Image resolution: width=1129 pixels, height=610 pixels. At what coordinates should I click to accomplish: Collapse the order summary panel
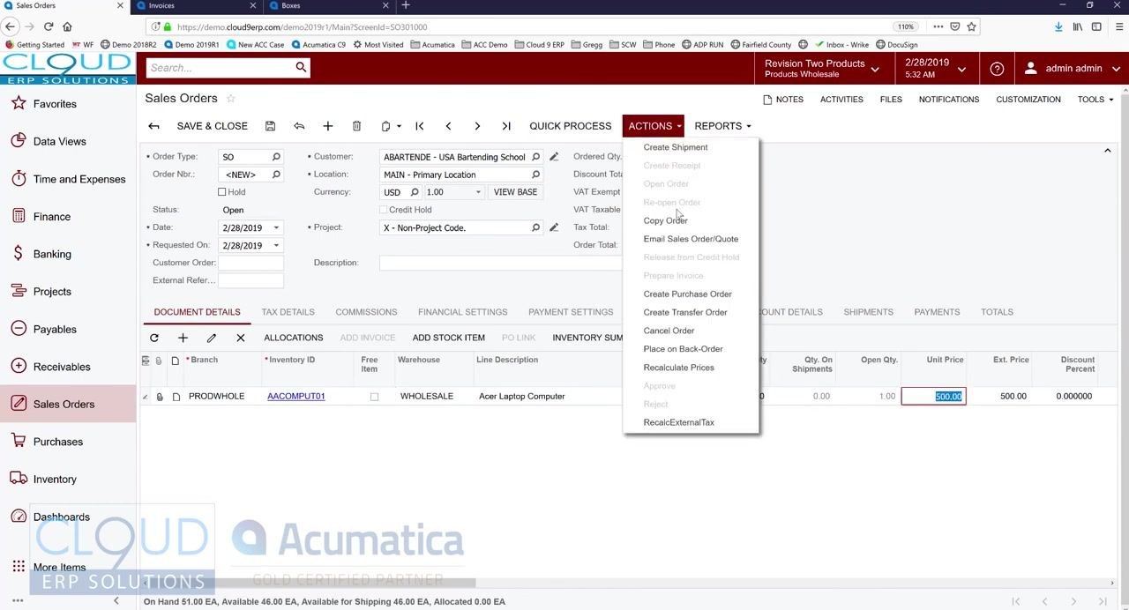(x=1108, y=151)
